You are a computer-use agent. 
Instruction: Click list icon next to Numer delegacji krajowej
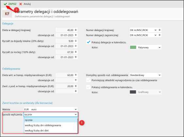coord(159,30)
